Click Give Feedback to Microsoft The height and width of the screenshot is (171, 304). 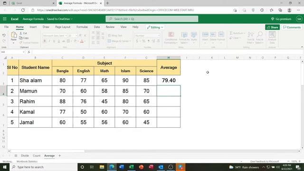coord(265,161)
